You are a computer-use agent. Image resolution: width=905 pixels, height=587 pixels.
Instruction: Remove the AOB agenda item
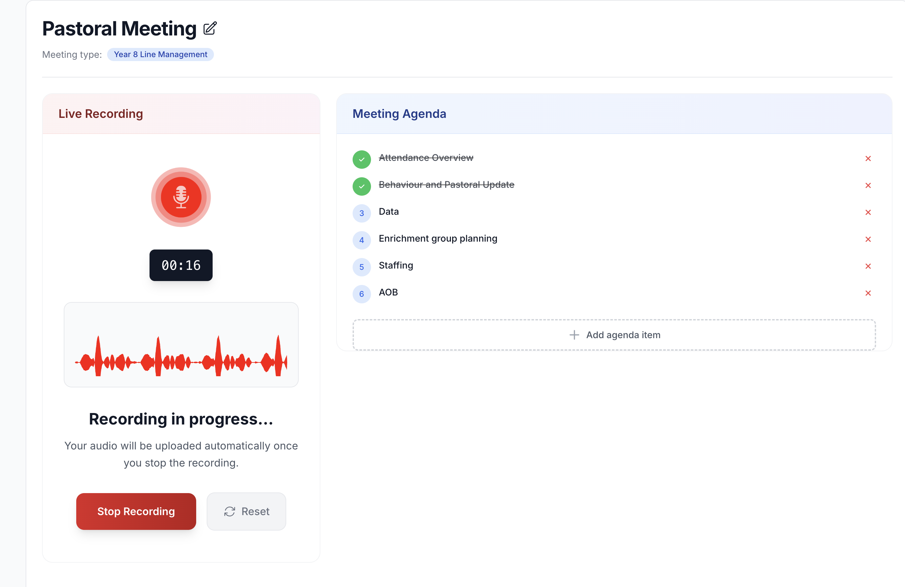click(868, 293)
